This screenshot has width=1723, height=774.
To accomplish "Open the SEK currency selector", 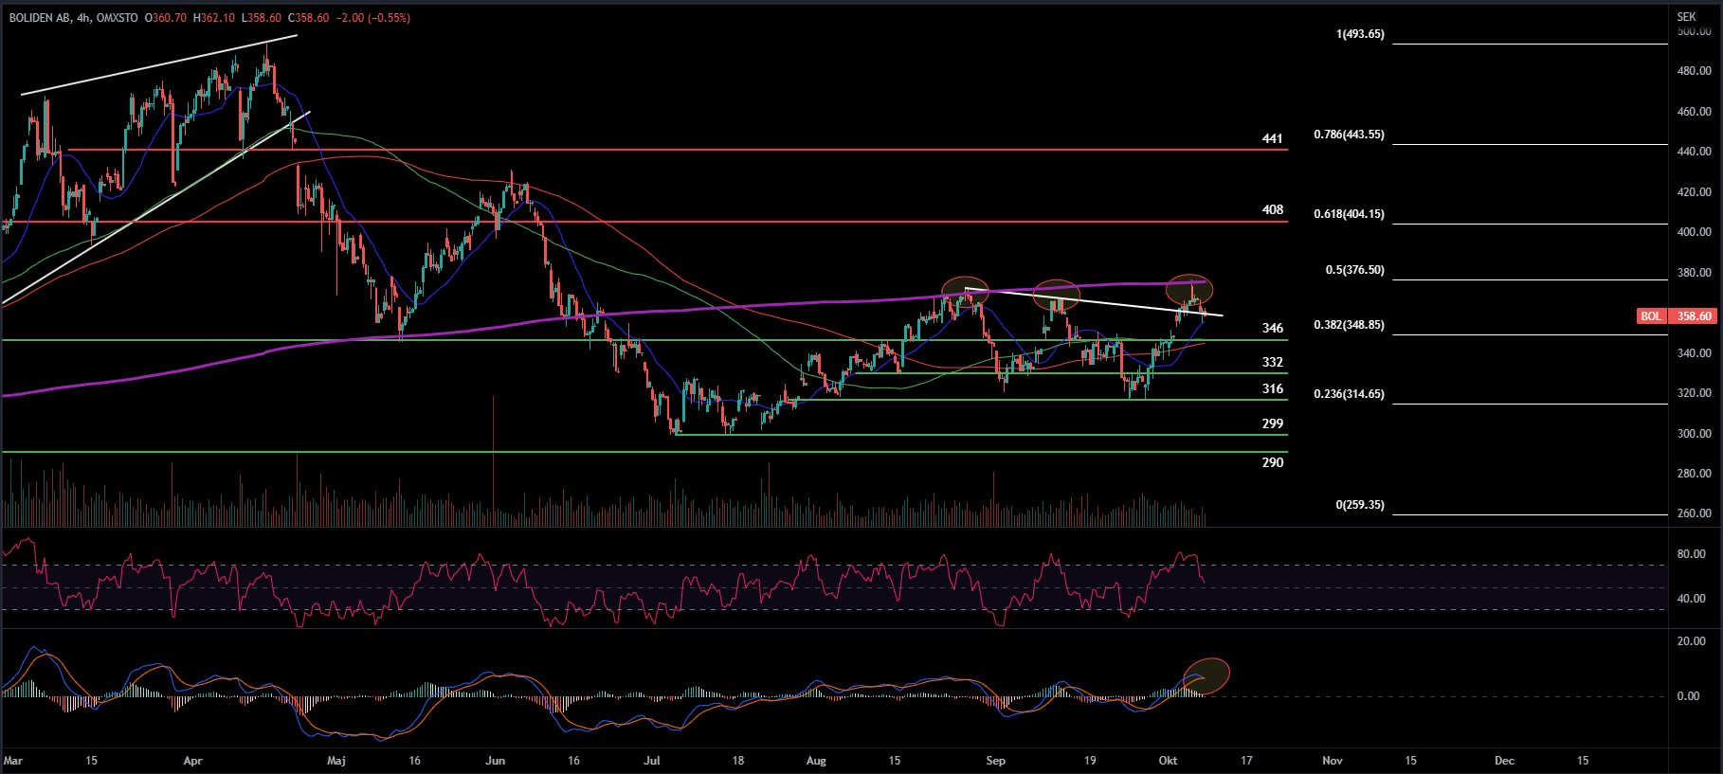I will pyautogui.click(x=1686, y=17).
